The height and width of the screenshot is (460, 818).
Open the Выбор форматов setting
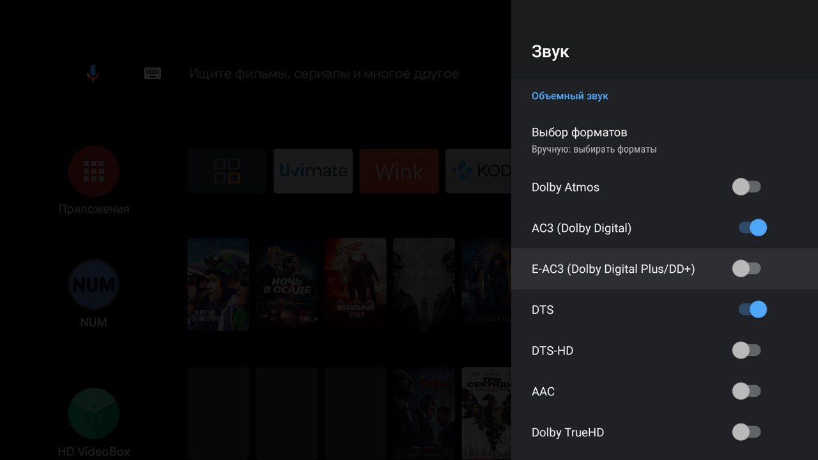click(665, 140)
